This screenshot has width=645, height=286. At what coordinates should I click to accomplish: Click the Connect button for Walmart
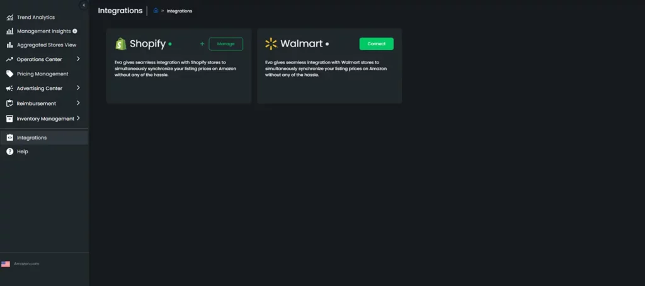tap(377, 44)
